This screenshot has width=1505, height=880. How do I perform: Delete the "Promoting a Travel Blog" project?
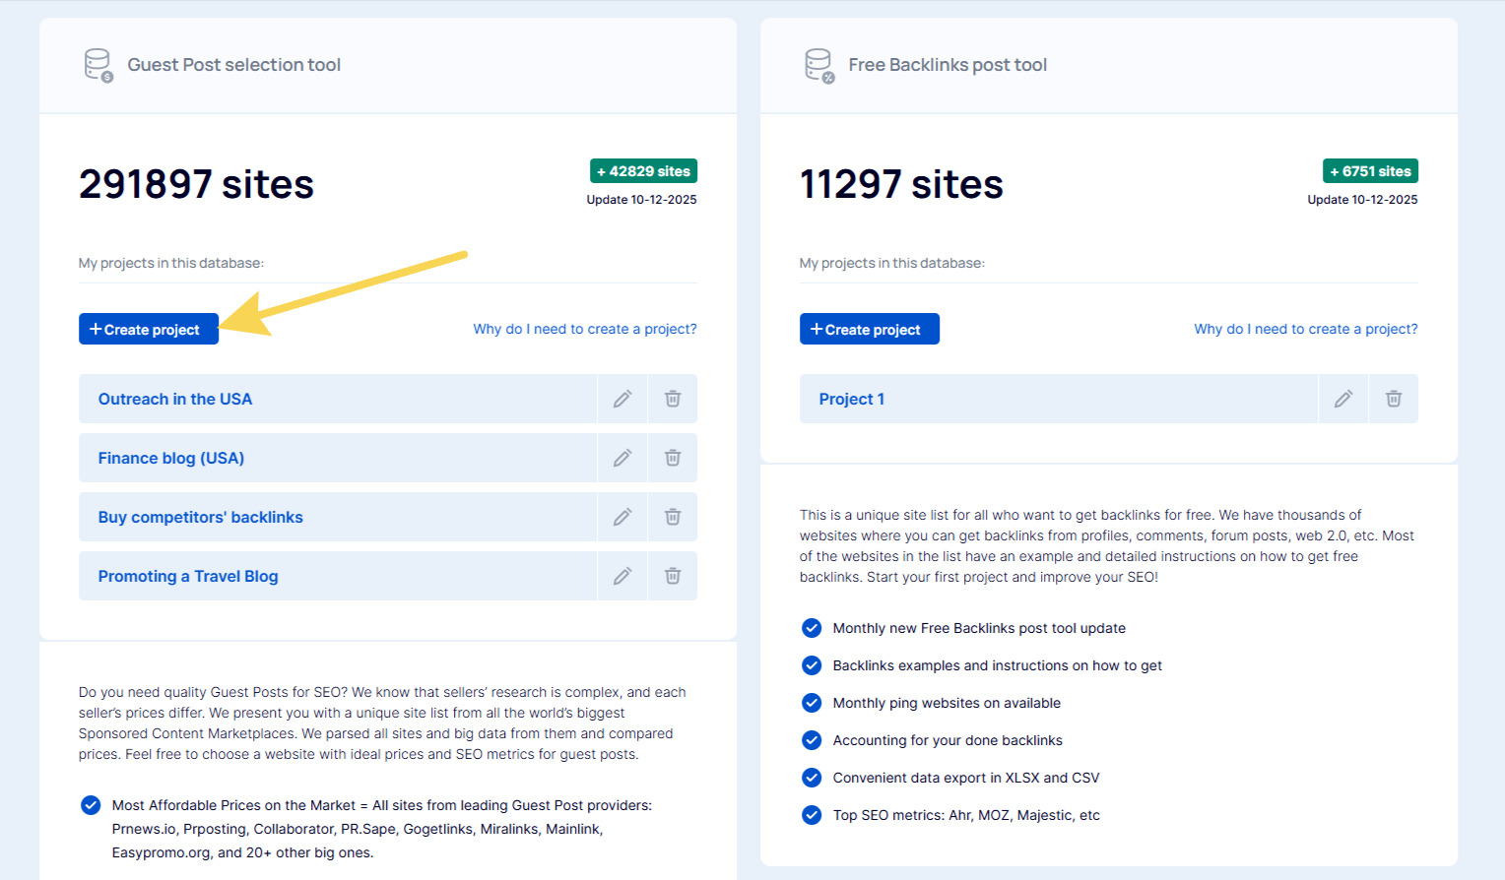coord(673,576)
